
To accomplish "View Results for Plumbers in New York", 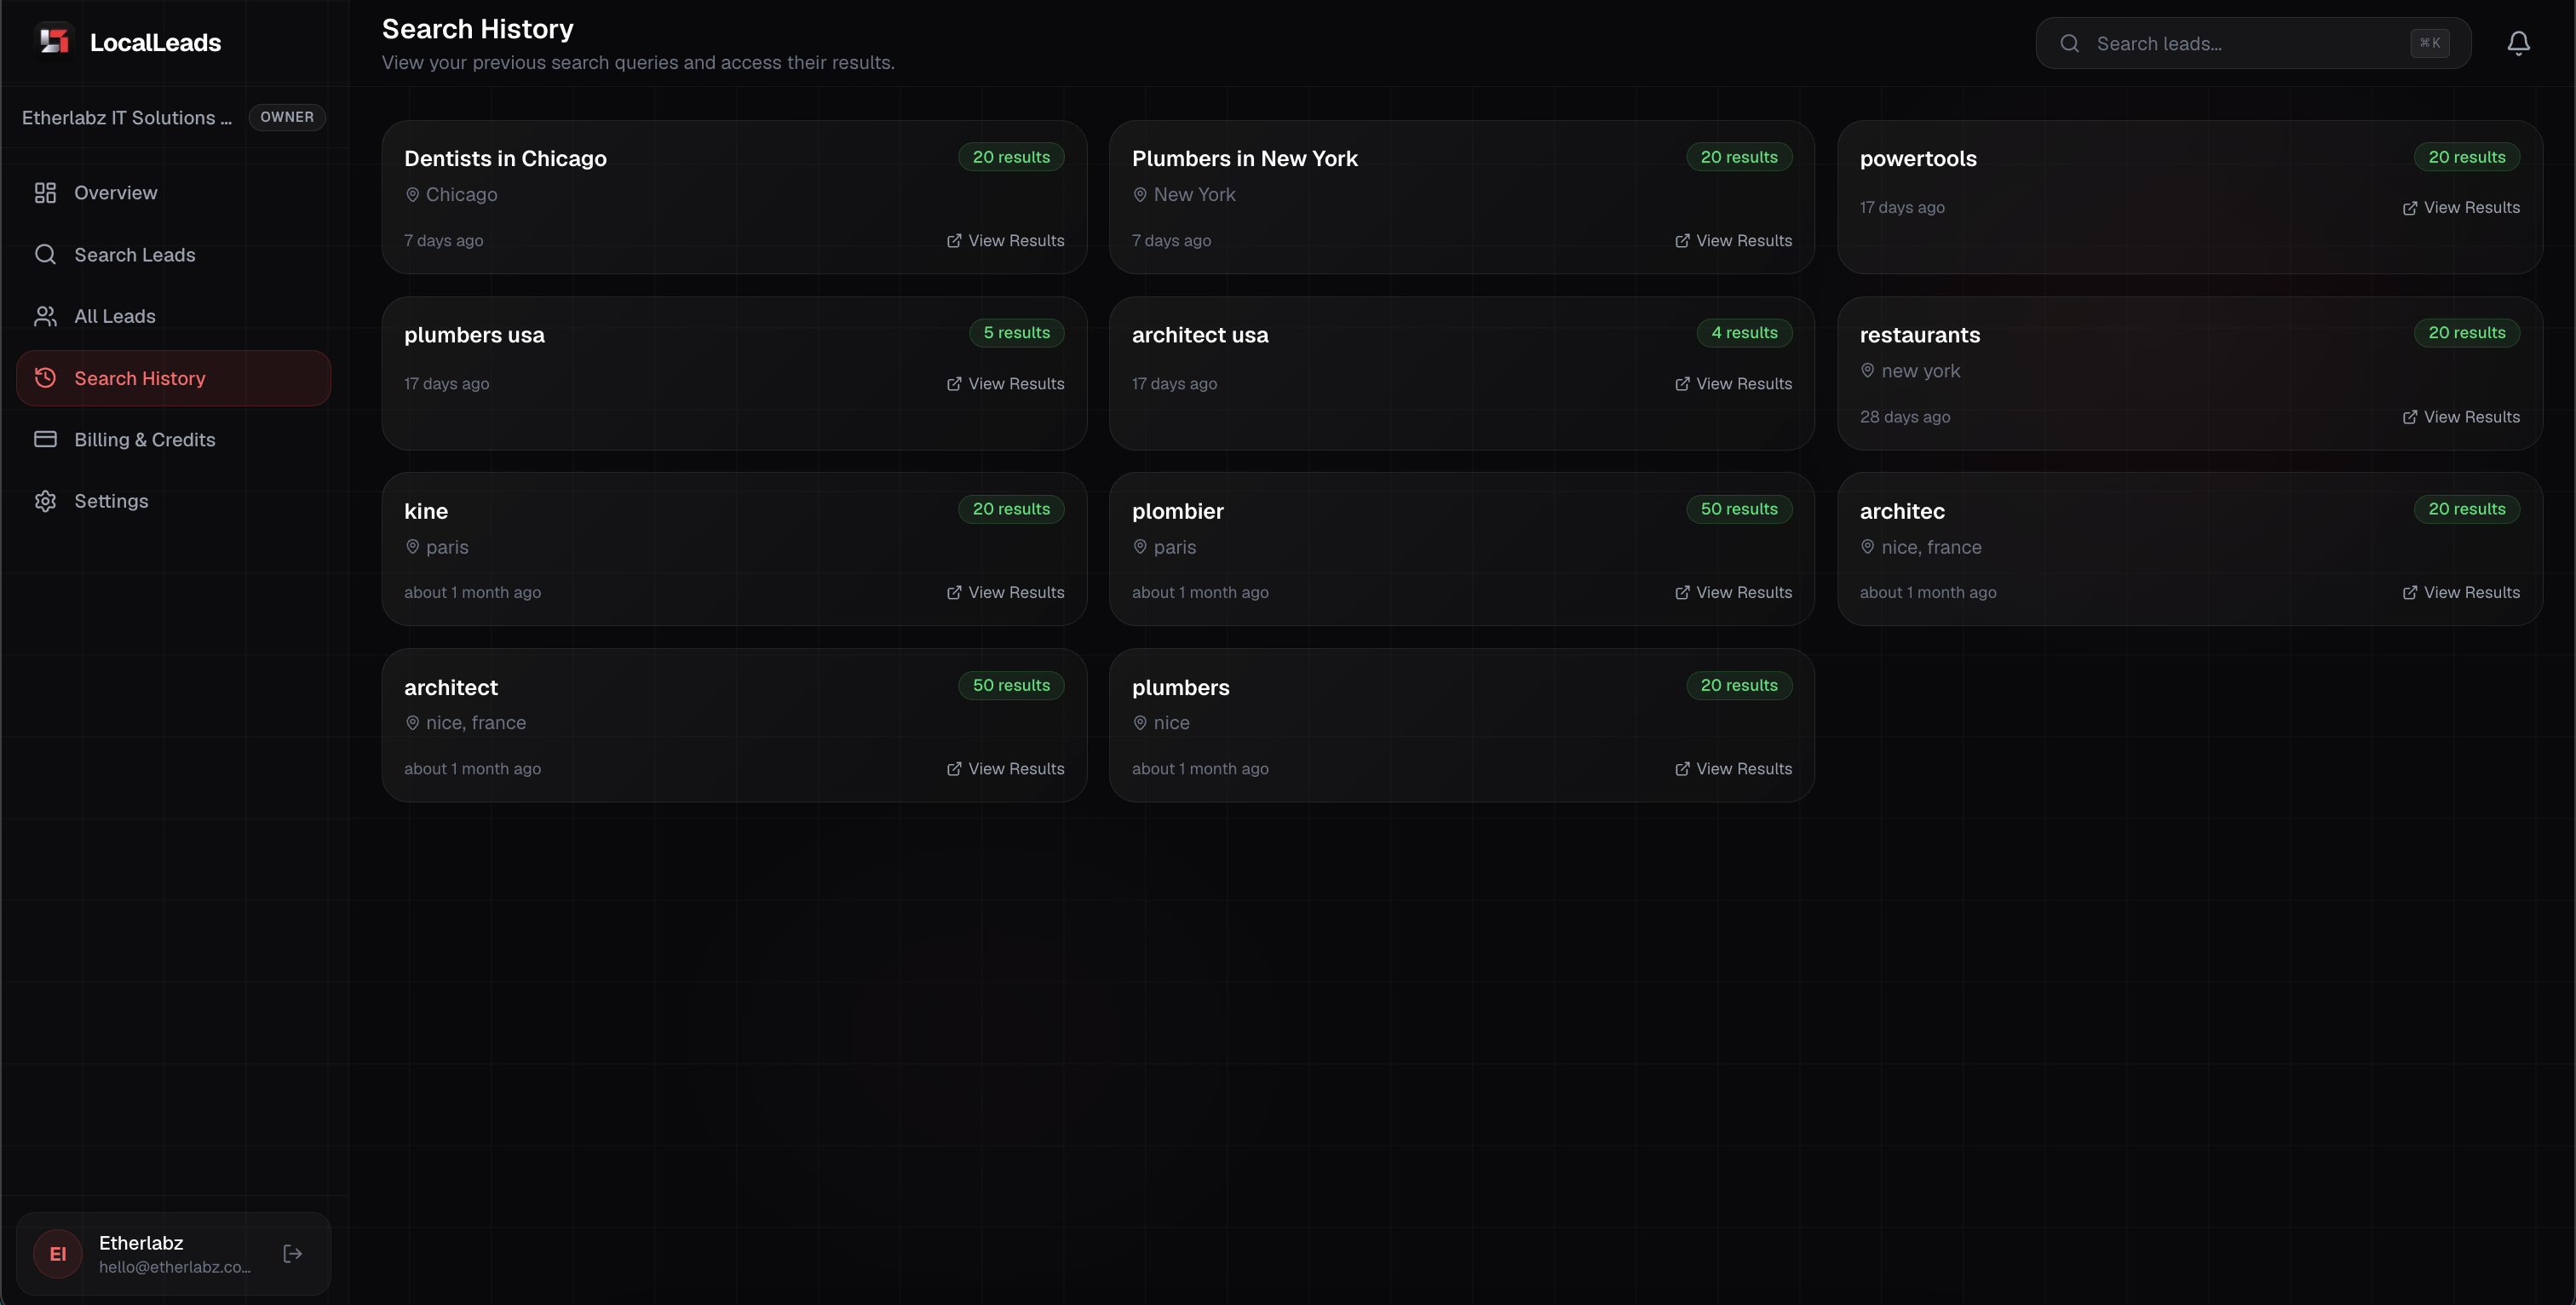I will [x=1733, y=240].
